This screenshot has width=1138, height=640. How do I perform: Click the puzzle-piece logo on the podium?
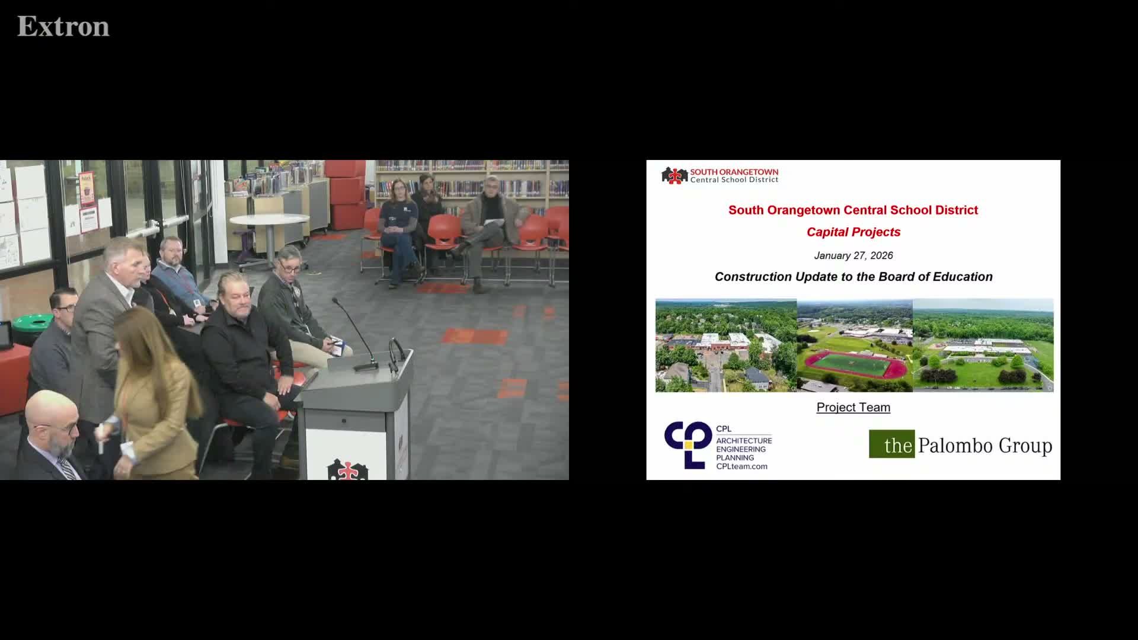pos(347,470)
